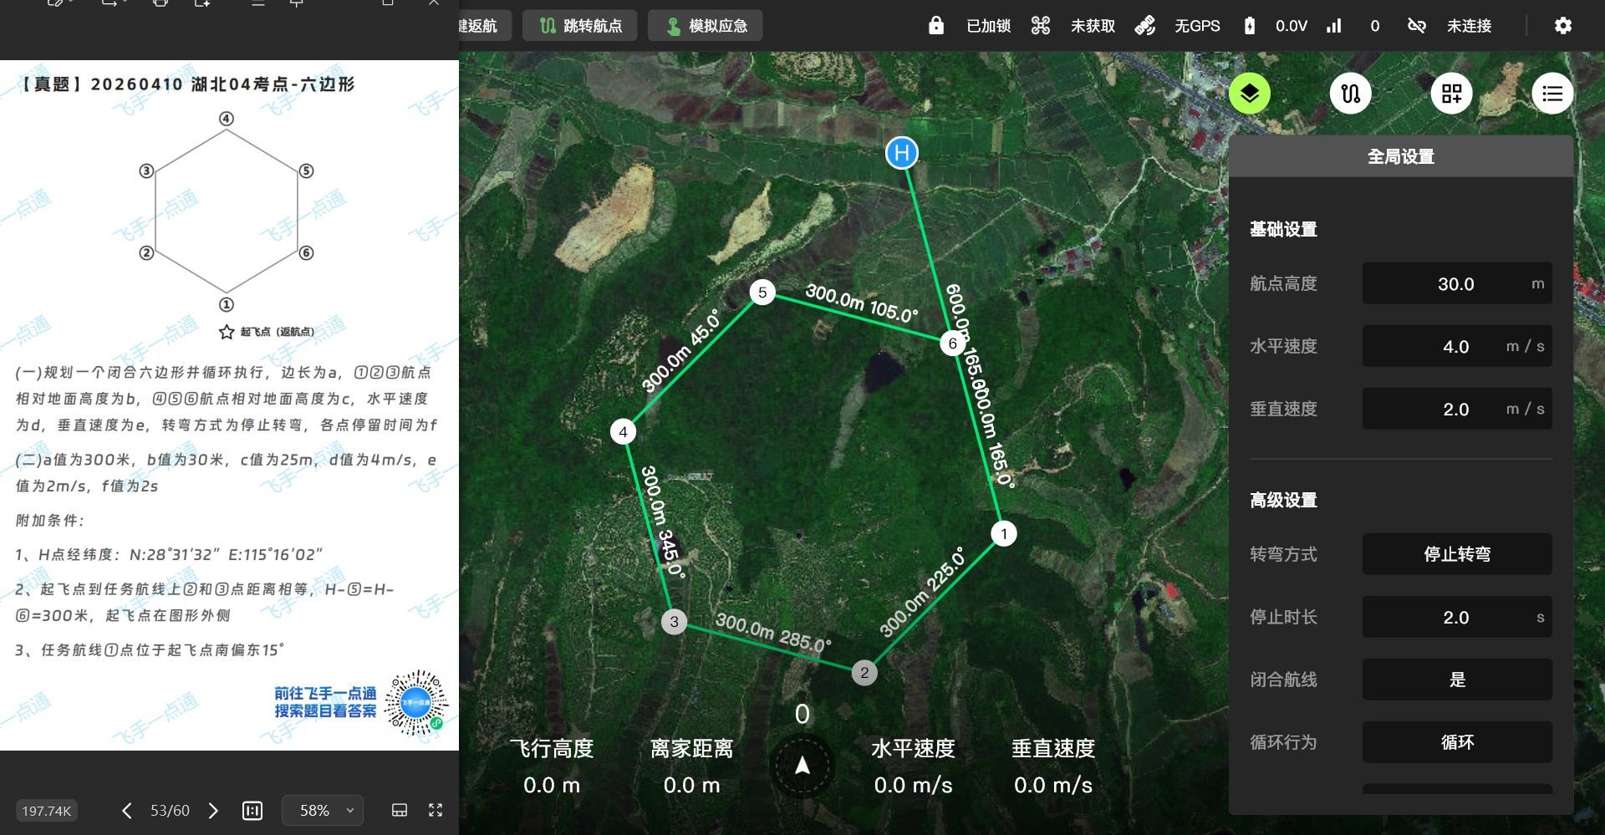Viewport: 1605px width, 835px height.
Task: Toggle the loop behavior (循环行为) setting
Action: [1456, 742]
